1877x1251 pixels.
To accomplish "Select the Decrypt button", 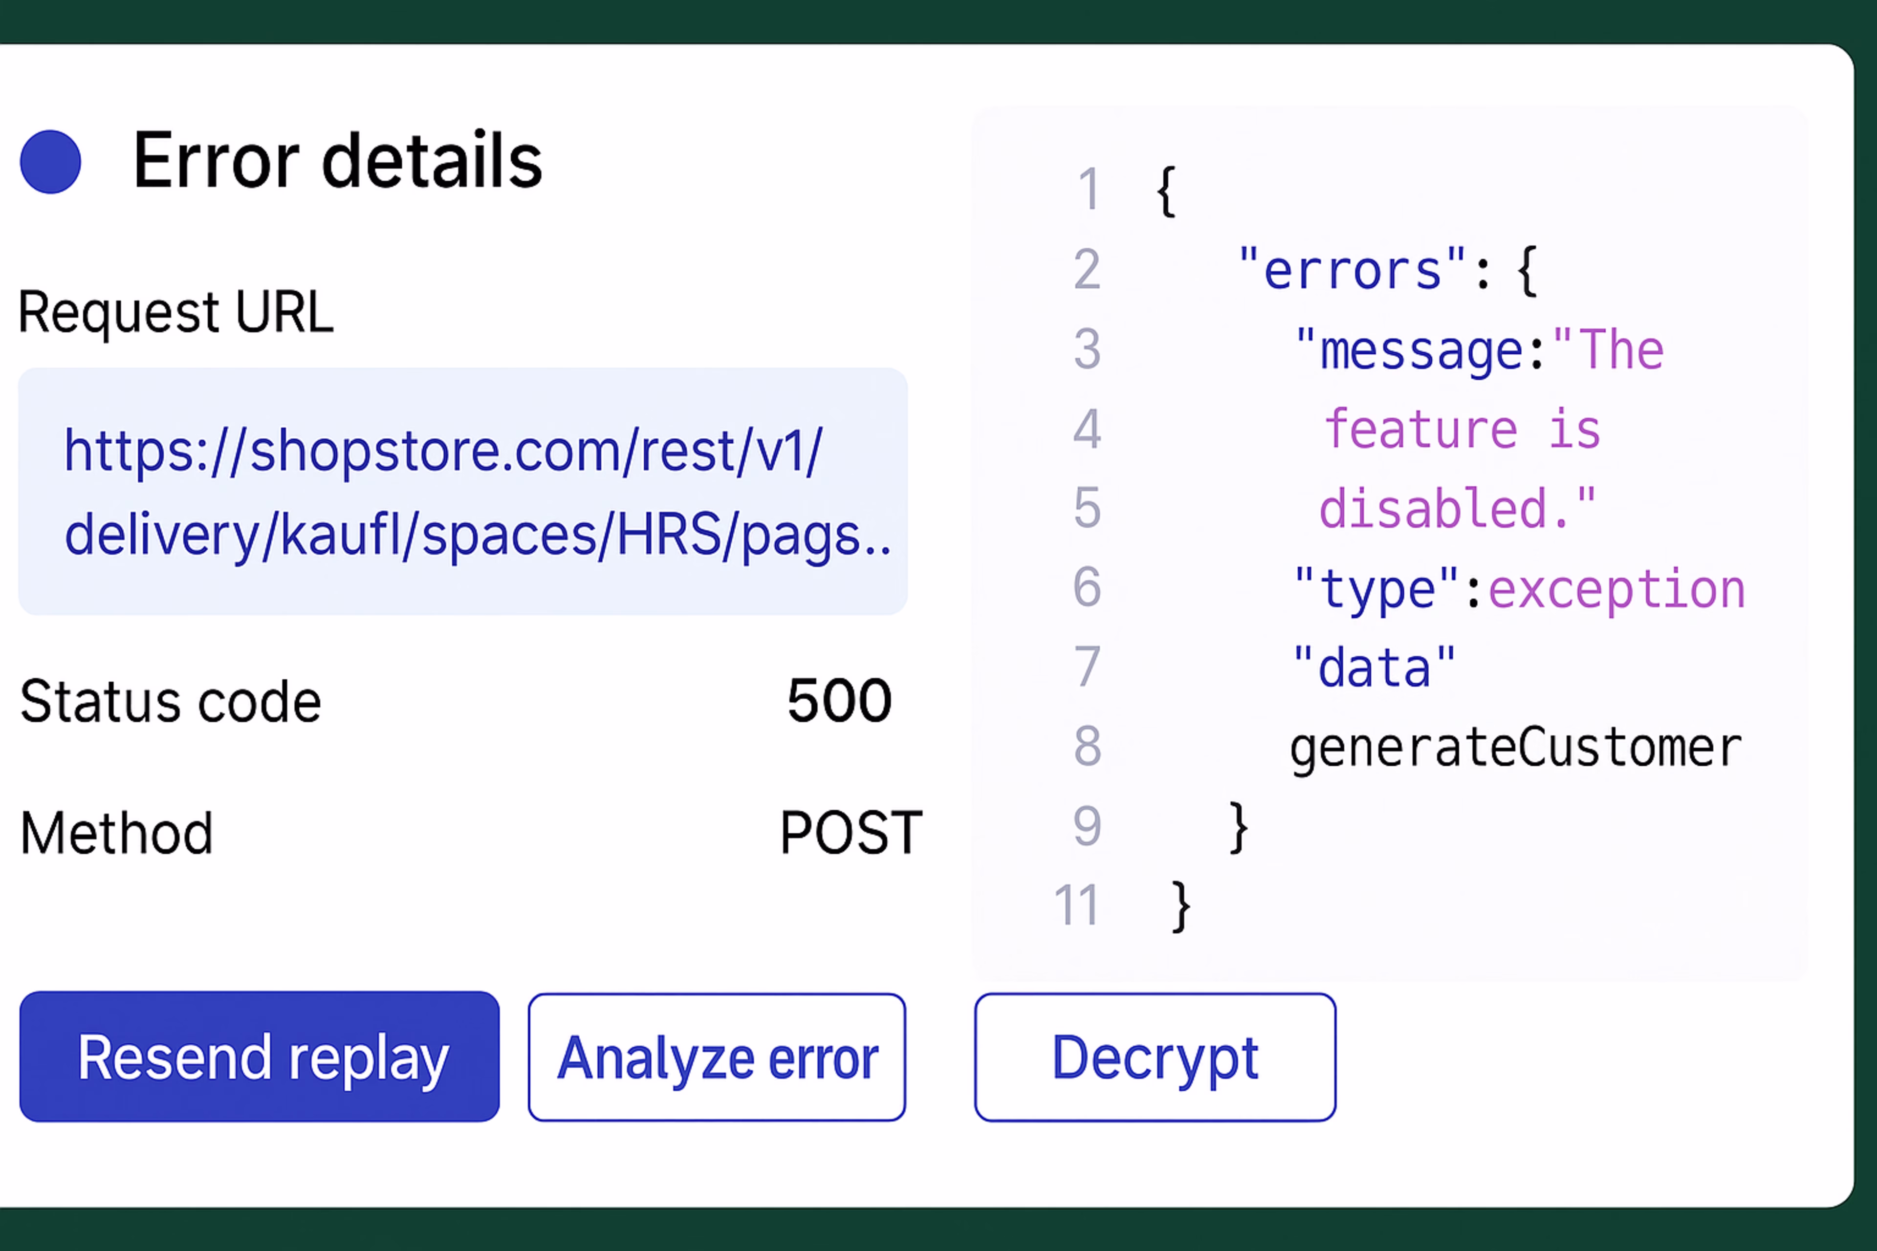I will [x=1155, y=1057].
